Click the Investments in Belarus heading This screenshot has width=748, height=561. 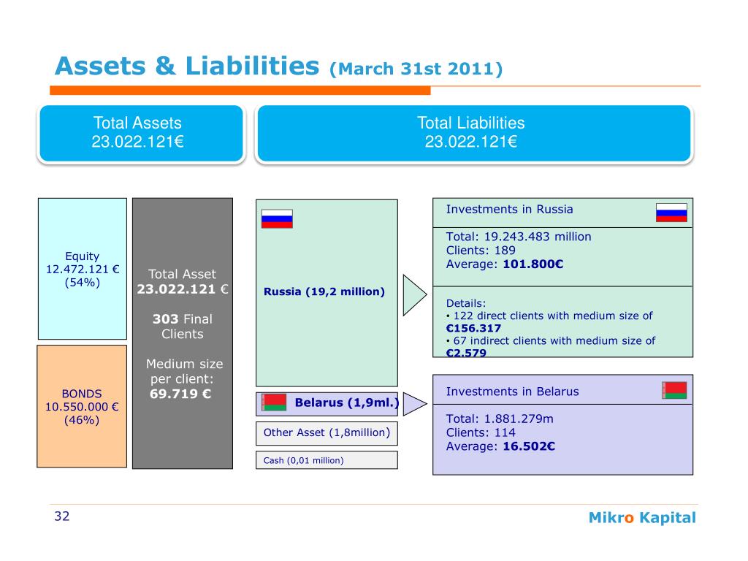[x=512, y=392]
